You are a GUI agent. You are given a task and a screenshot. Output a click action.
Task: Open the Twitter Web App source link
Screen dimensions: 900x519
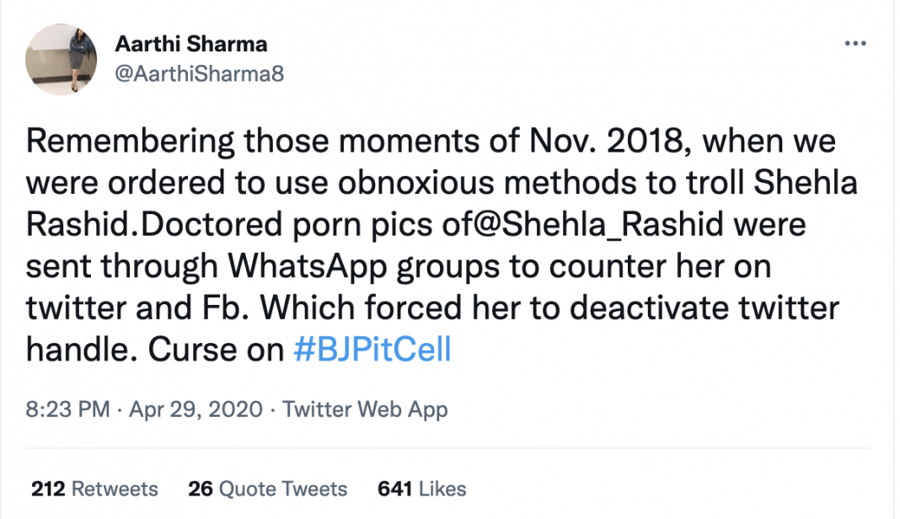coord(365,410)
